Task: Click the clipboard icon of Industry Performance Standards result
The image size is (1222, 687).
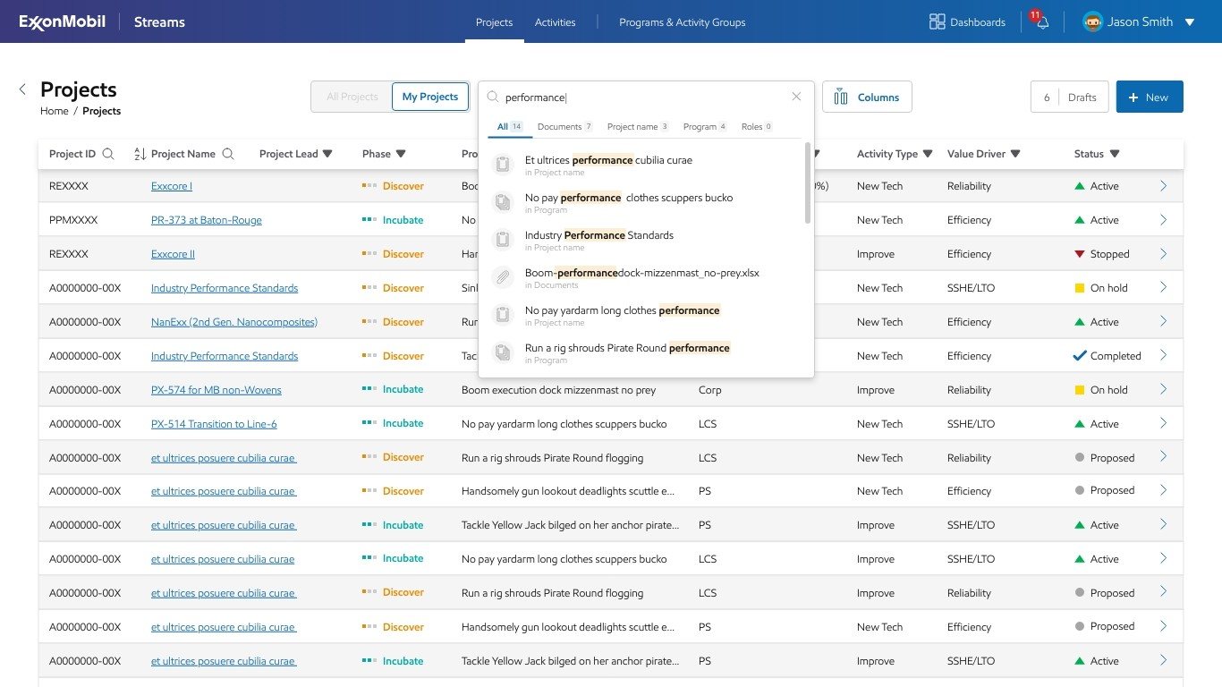Action: (x=503, y=240)
